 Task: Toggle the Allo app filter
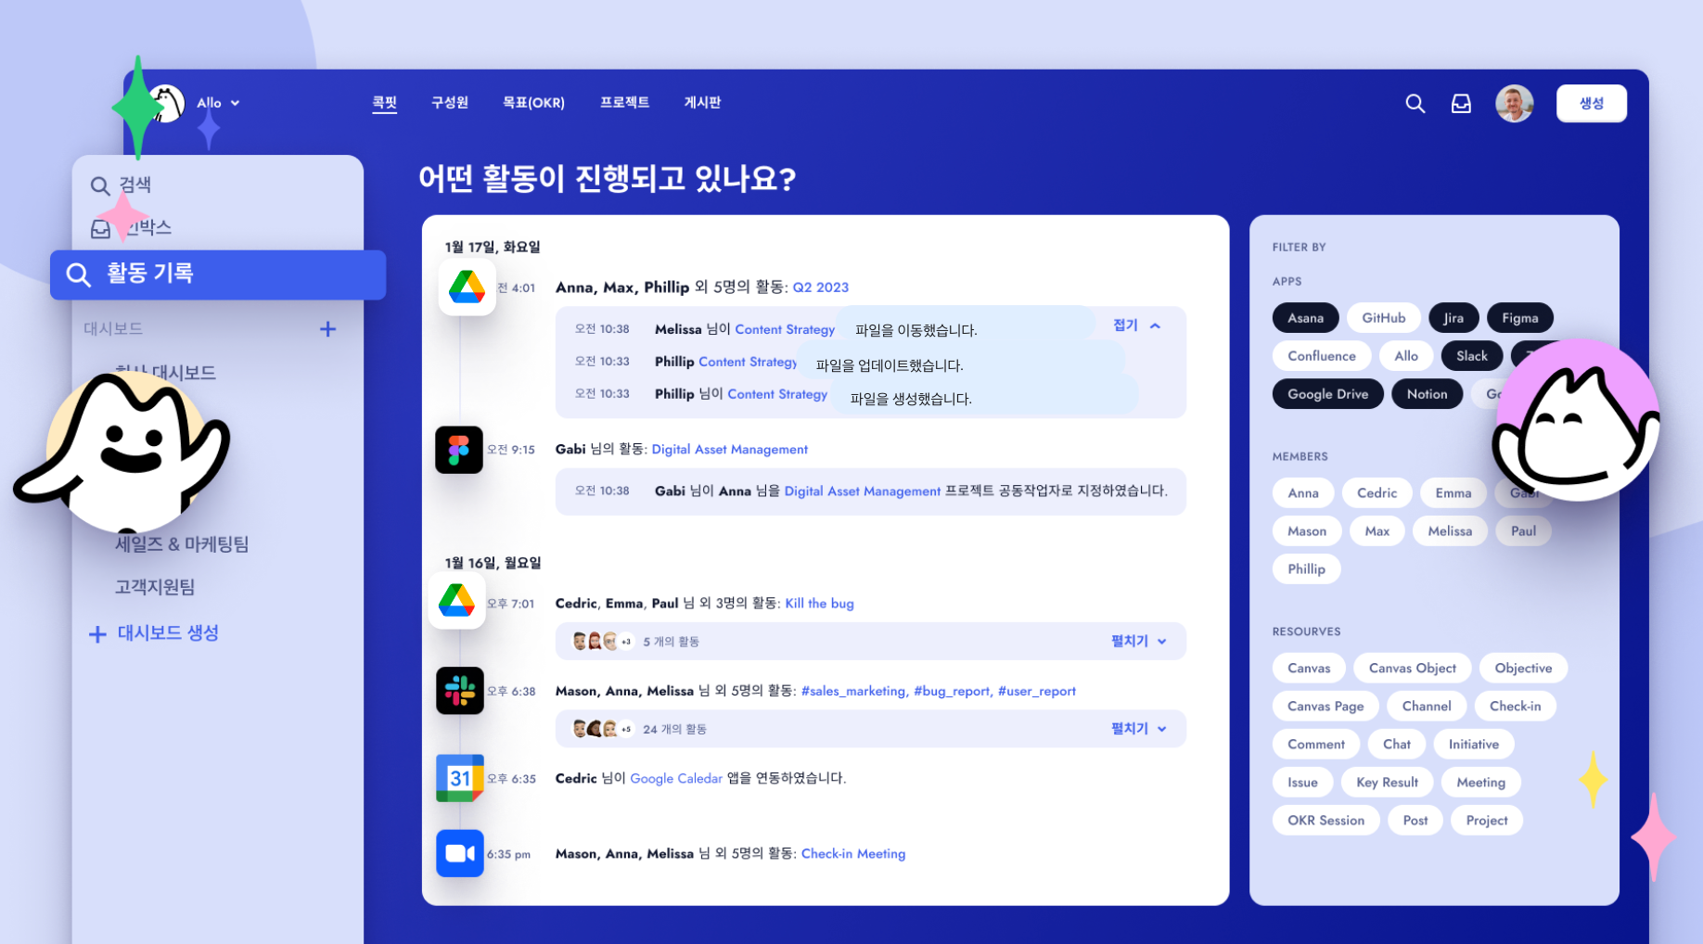pos(1406,356)
